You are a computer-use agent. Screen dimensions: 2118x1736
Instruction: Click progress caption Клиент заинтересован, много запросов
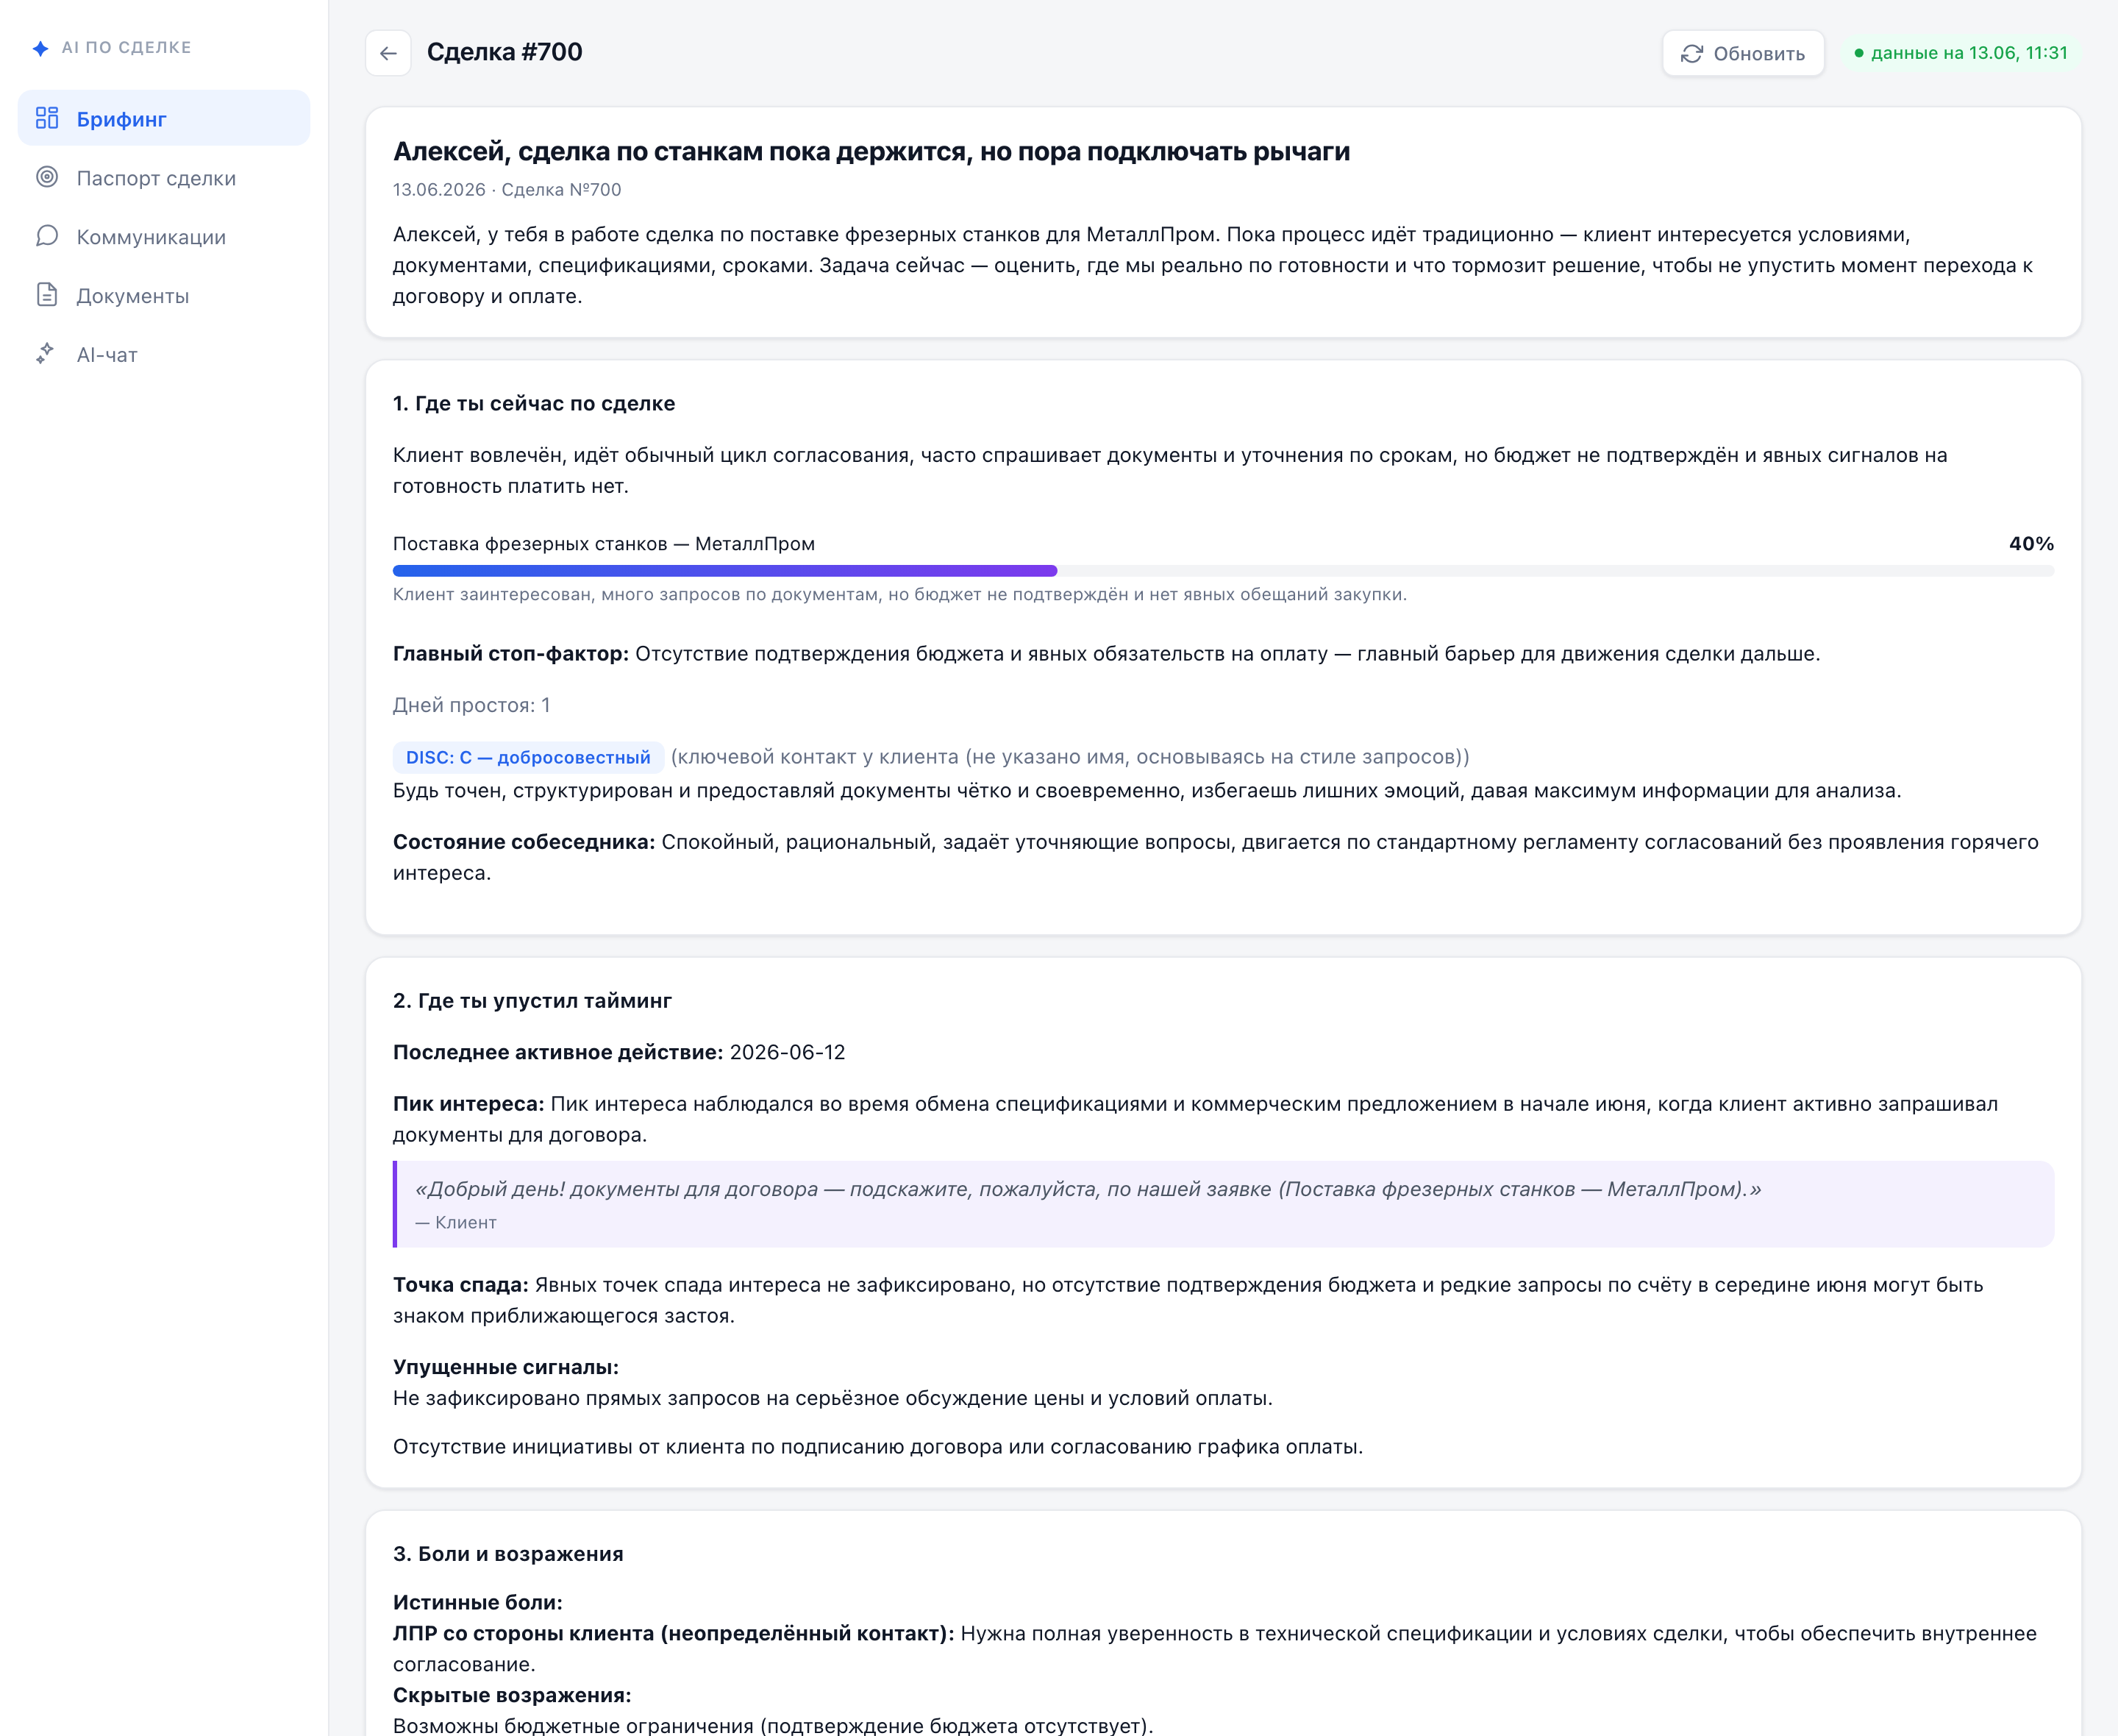[899, 594]
